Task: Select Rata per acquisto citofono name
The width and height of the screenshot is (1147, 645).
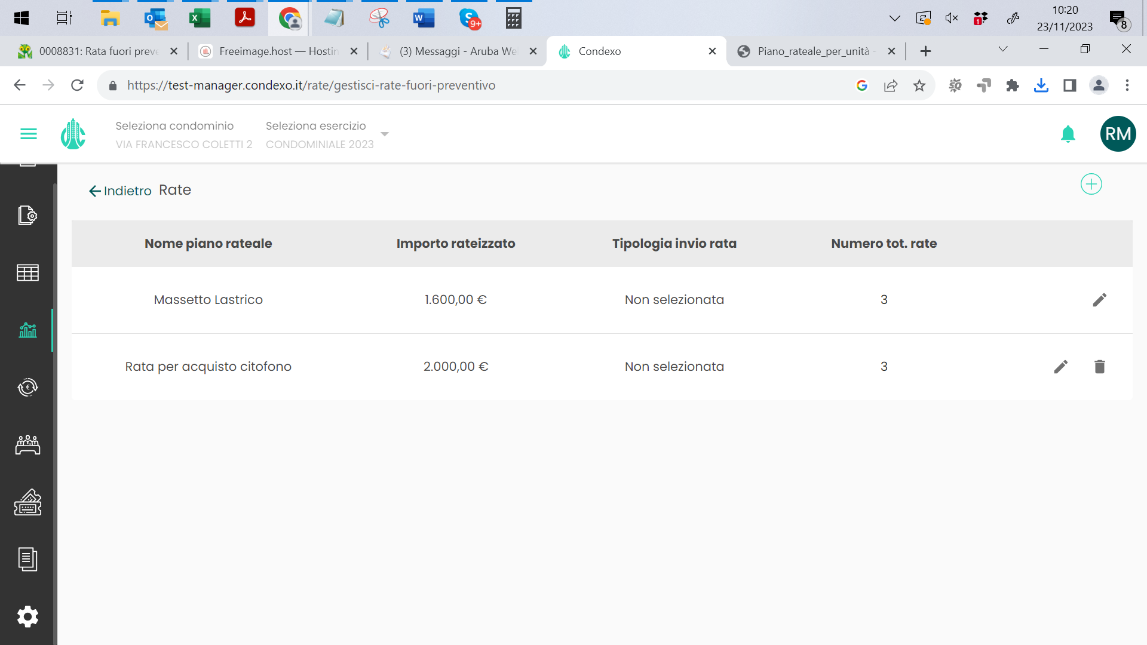Action: tap(208, 367)
